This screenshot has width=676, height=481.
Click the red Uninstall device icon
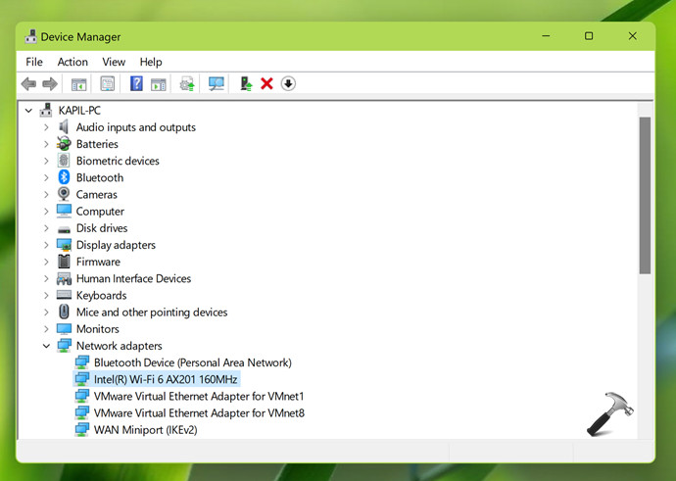[266, 84]
